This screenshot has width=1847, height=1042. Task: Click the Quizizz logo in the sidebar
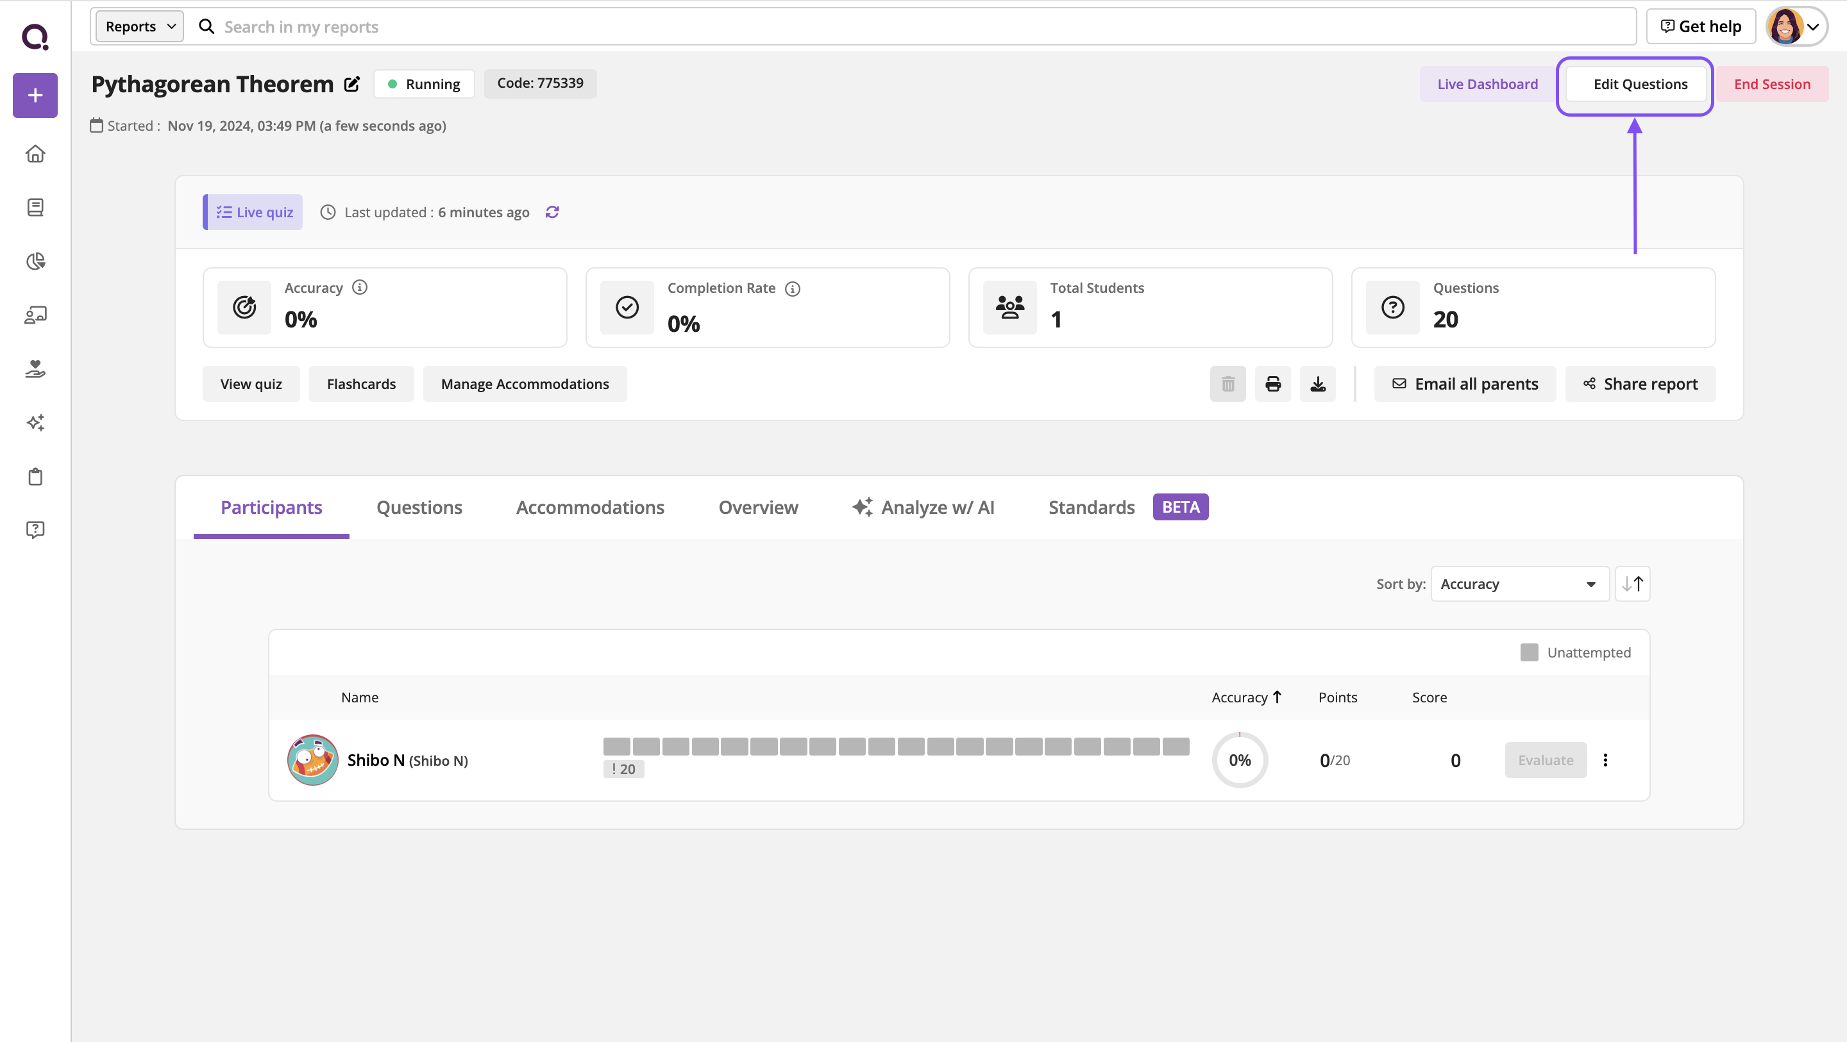(35, 37)
